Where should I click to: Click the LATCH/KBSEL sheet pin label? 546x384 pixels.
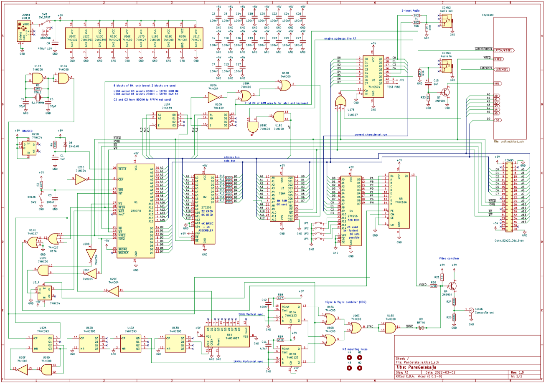click(x=503, y=50)
